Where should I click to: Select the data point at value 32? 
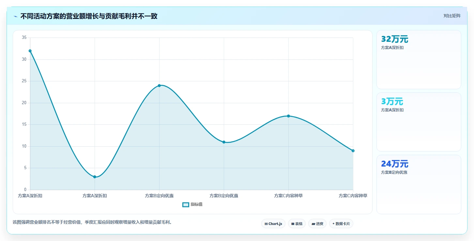[30, 51]
